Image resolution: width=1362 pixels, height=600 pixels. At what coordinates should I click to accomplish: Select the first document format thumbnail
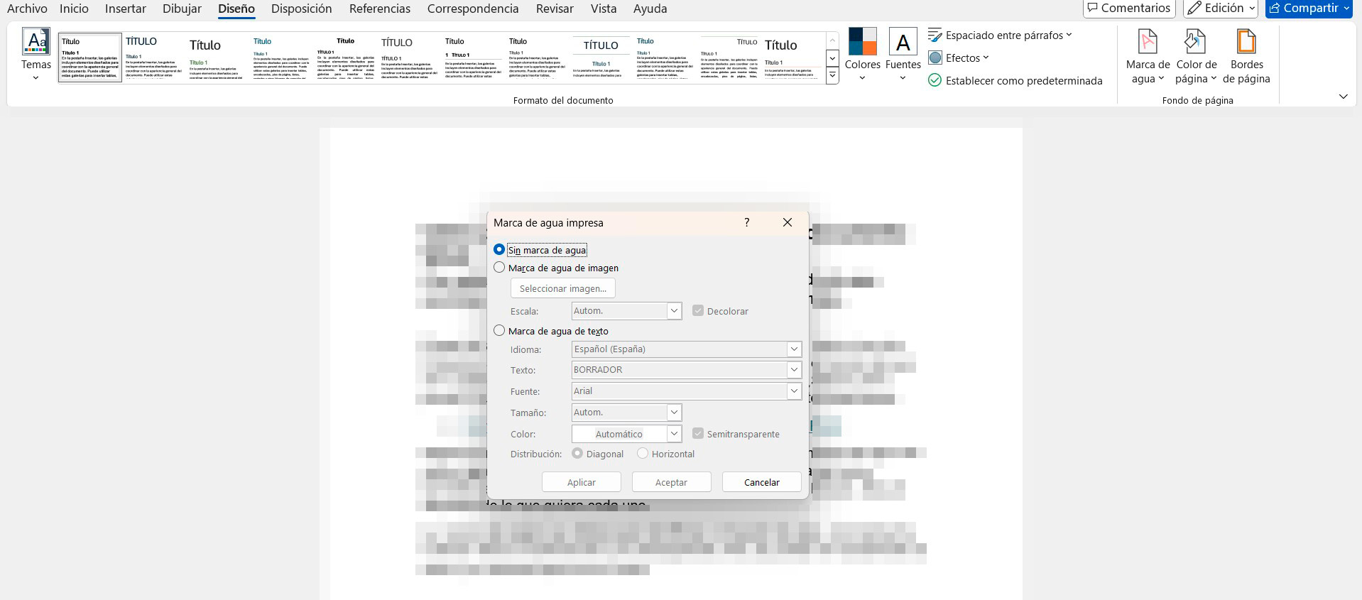(89, 57)
